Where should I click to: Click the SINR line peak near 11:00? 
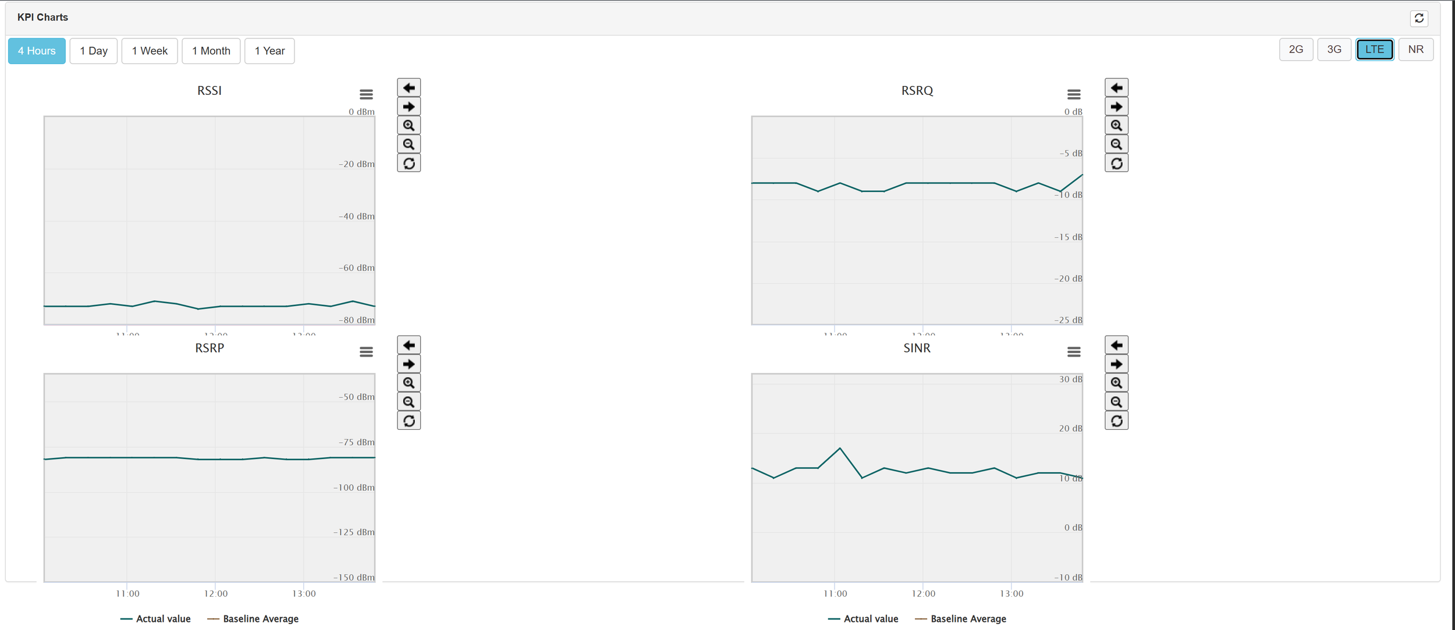[x=840, y=449]
